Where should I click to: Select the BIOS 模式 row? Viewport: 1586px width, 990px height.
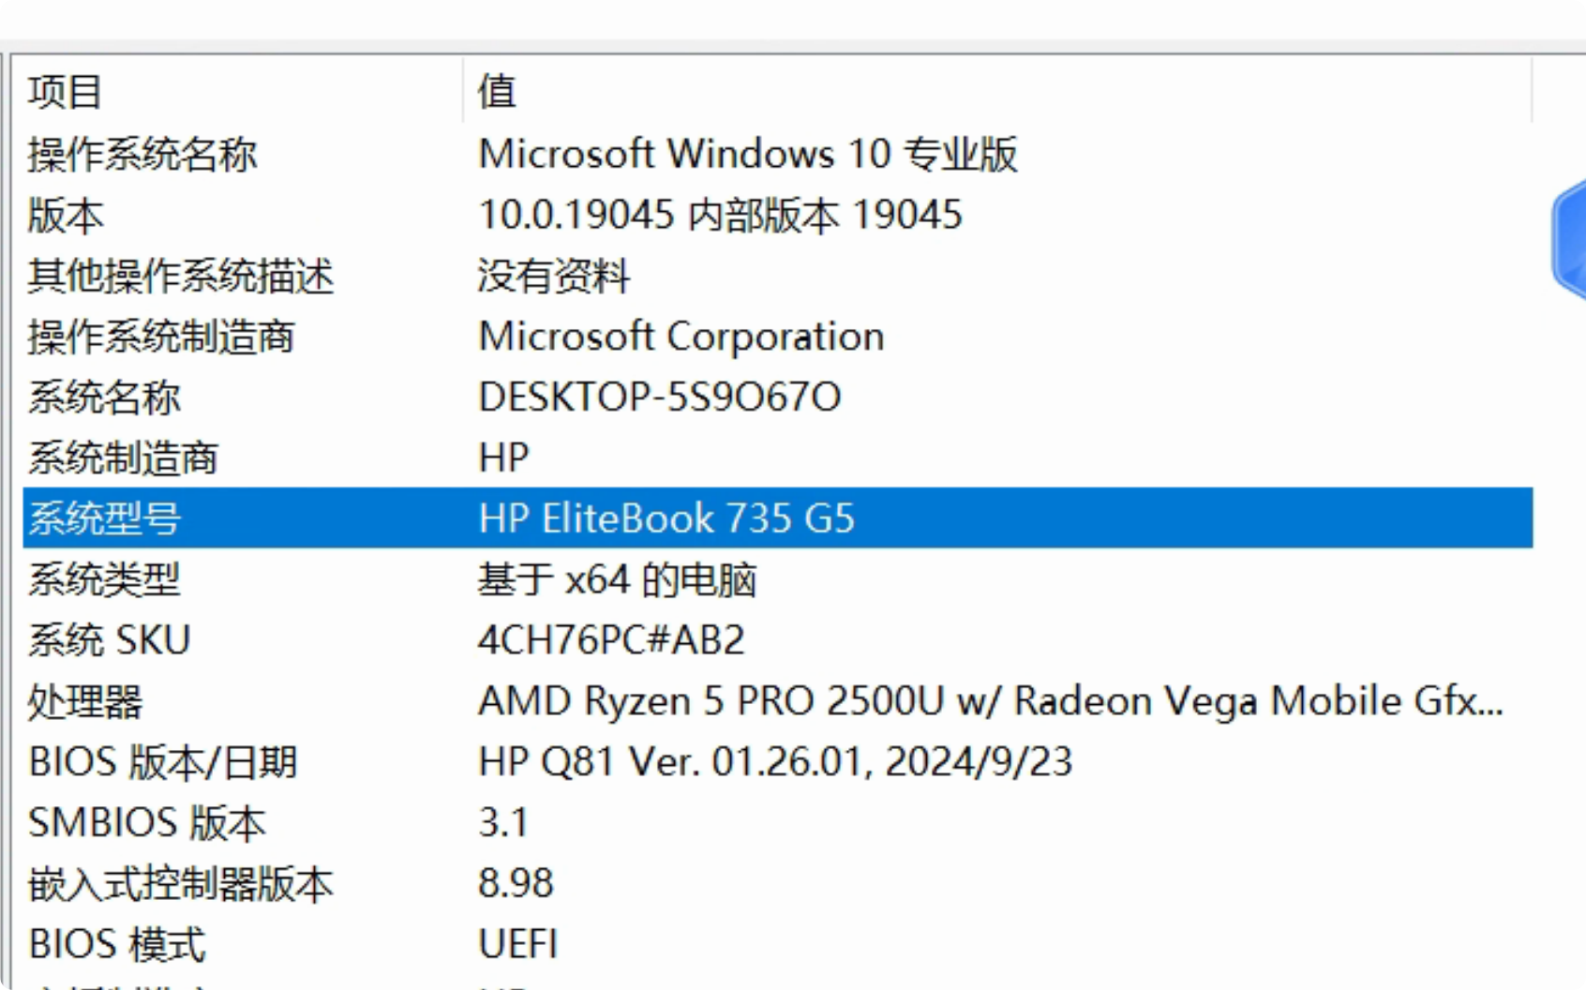pyautogui.click(x=117, y=944)
